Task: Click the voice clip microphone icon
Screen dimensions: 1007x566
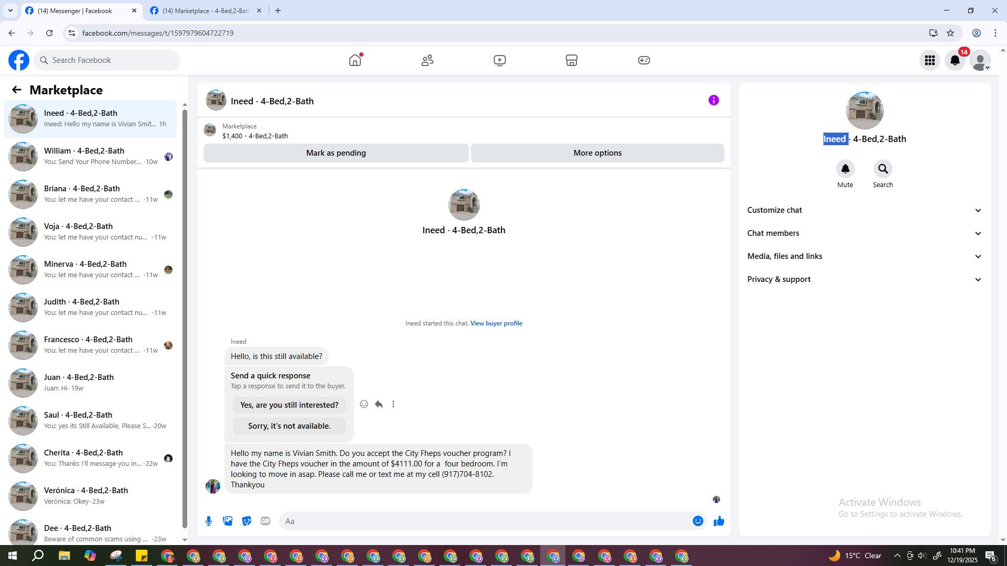Action: 209,521
